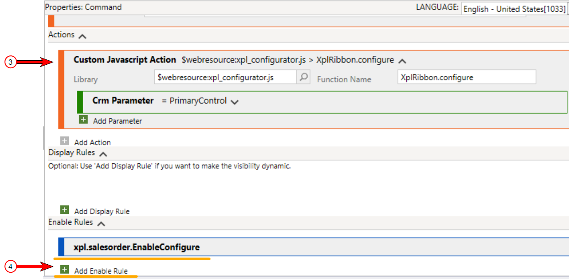Viewport: 569px width, 279px height.
Task: Click the Library field label
Action: pos(85,79)
